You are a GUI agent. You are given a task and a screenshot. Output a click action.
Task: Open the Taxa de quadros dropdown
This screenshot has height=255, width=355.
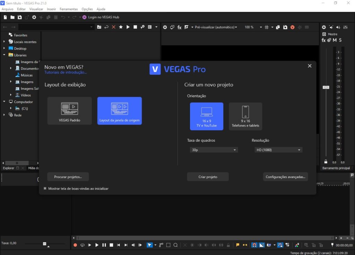214,150
